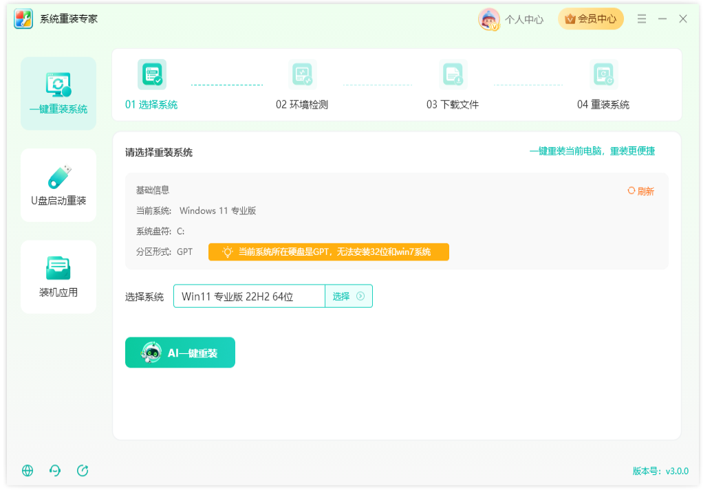The height and width of the screenshot is (490, 712).
Task: Open the headset customer support icon
Action: [55, 471]
